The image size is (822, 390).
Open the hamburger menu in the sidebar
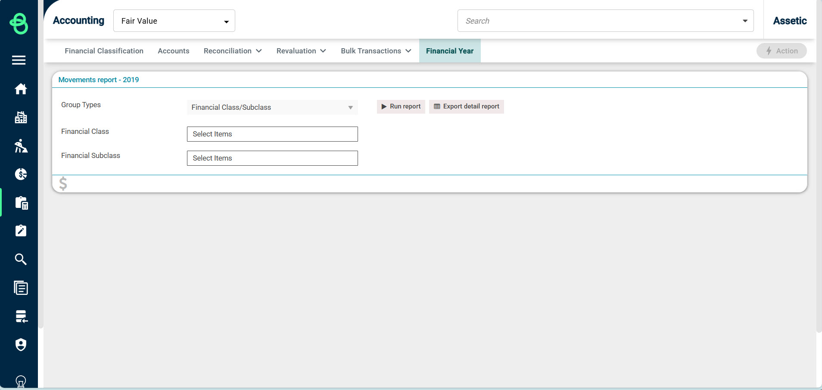tap(19, 60)
